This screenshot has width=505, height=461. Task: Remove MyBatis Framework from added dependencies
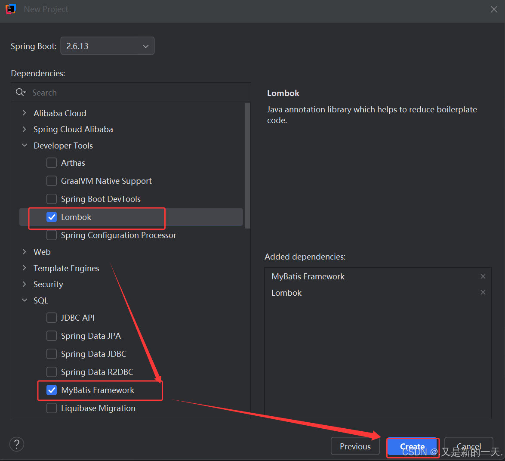pos(483,276)
